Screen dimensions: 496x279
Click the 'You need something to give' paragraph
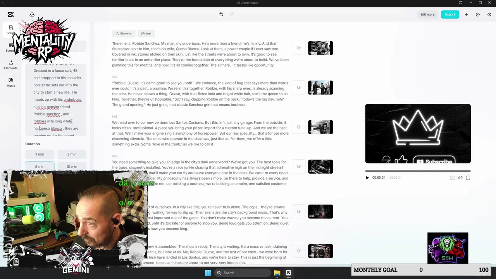pos(200,173)
